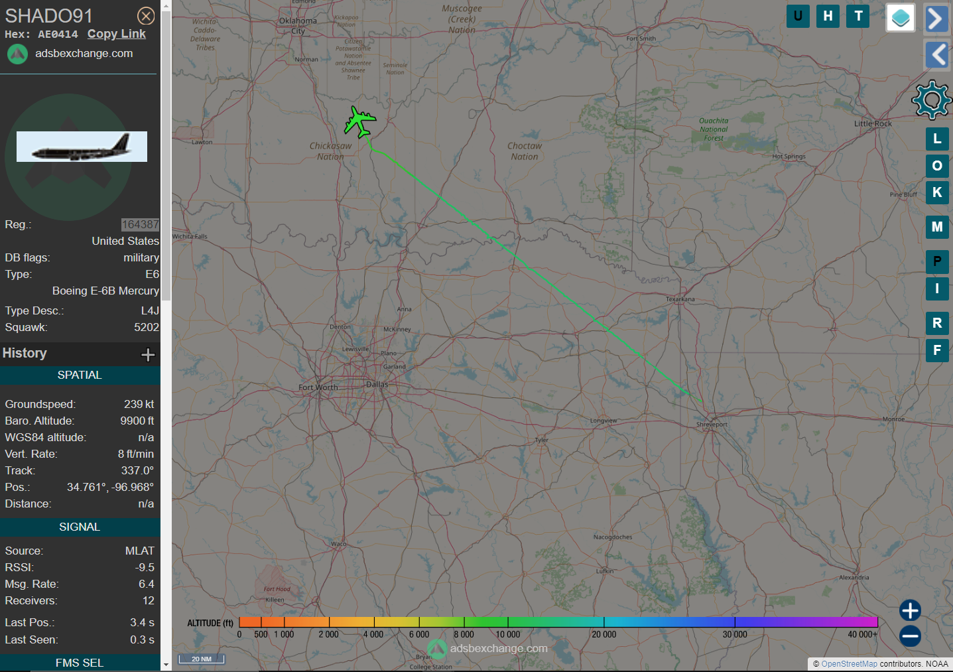Click the left arrow navigation button
This screenshot has width=953, height=672.
pyautogui.click(x=936, y=54)
